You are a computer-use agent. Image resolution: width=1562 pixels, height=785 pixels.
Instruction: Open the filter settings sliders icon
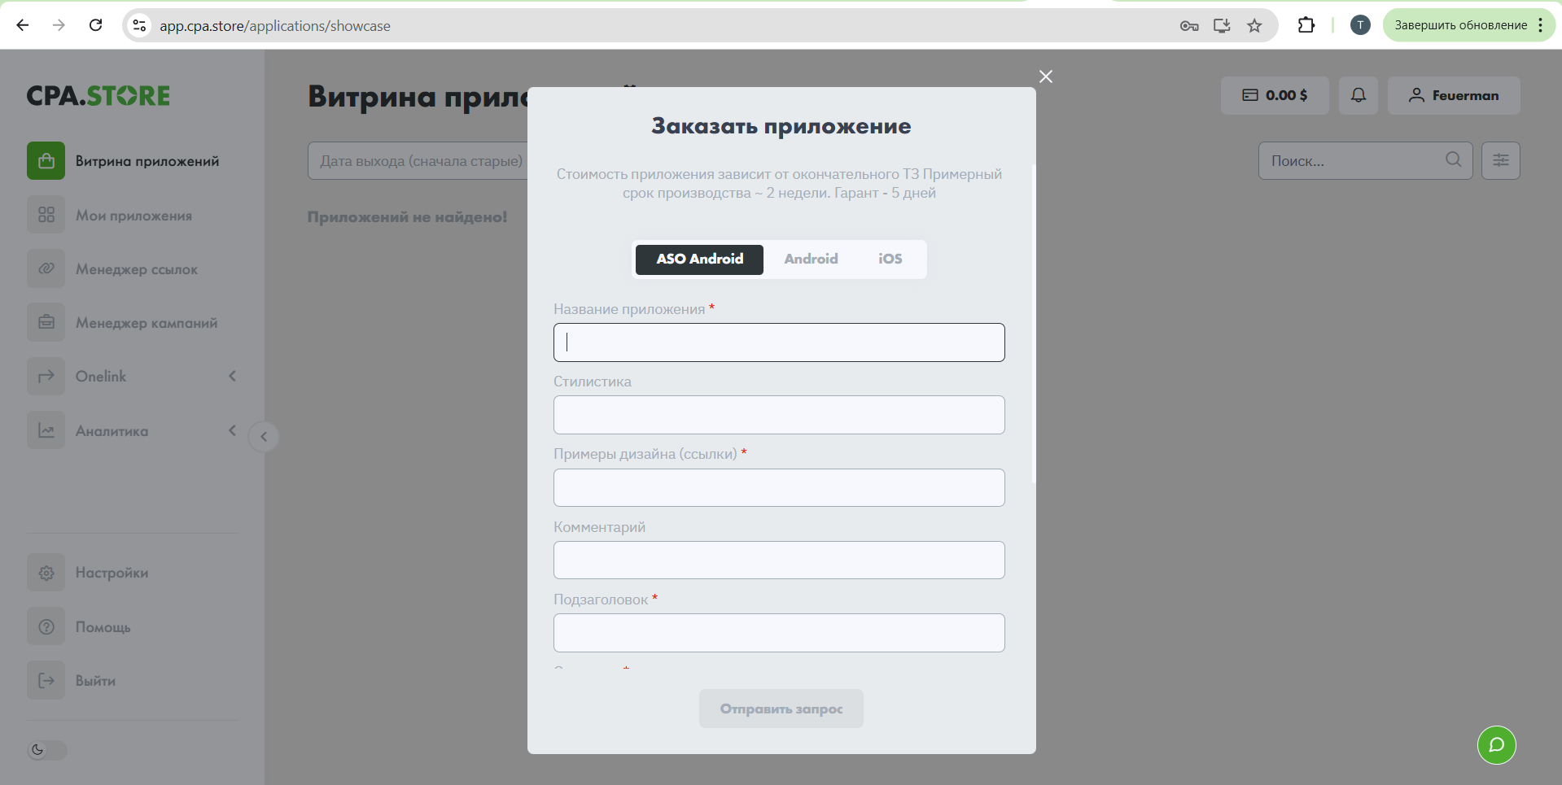coord(1501,161)
